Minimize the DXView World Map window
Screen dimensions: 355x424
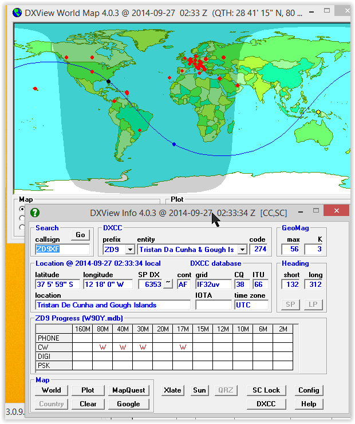(x=311, y=12)
